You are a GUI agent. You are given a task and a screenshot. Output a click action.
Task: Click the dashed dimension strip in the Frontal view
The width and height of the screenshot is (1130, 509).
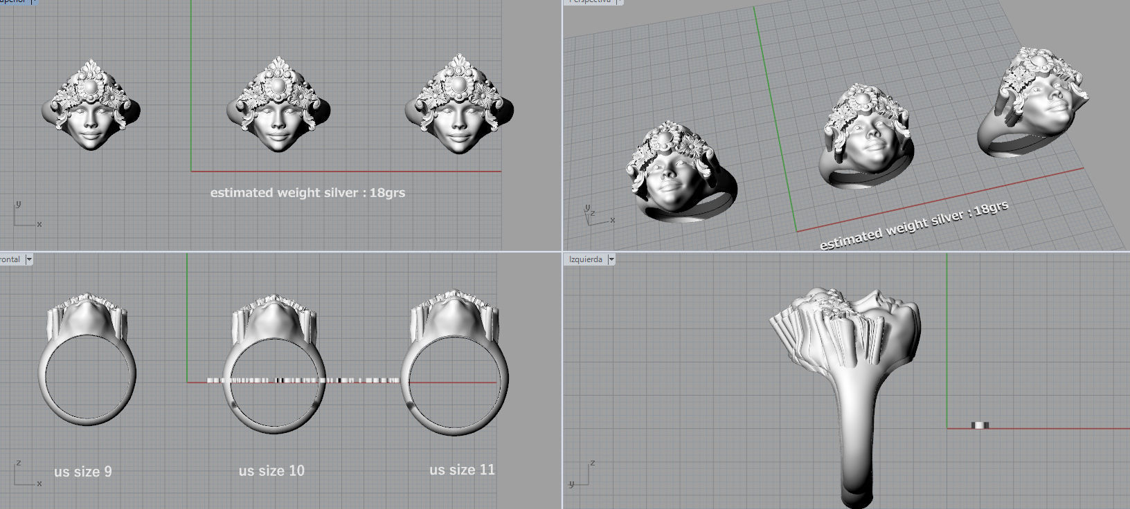click(x=303, y=380)
